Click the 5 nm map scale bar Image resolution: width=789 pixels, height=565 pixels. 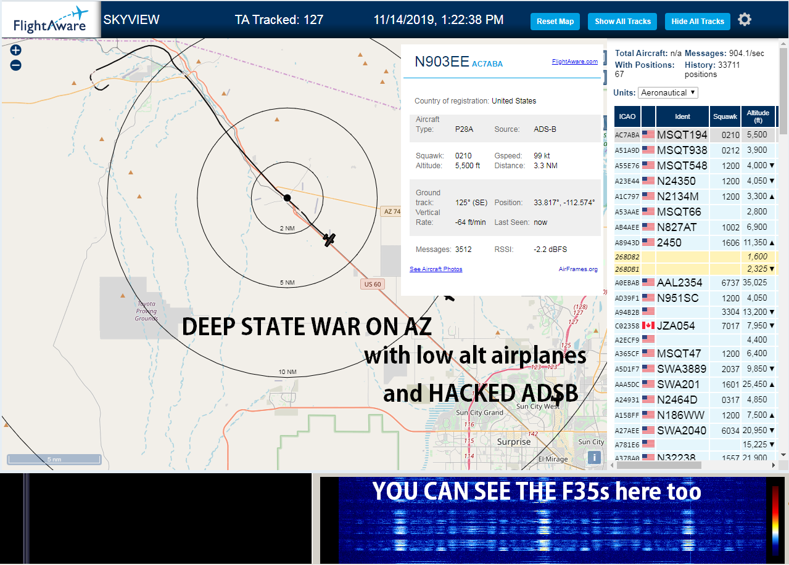pos(54,459)
